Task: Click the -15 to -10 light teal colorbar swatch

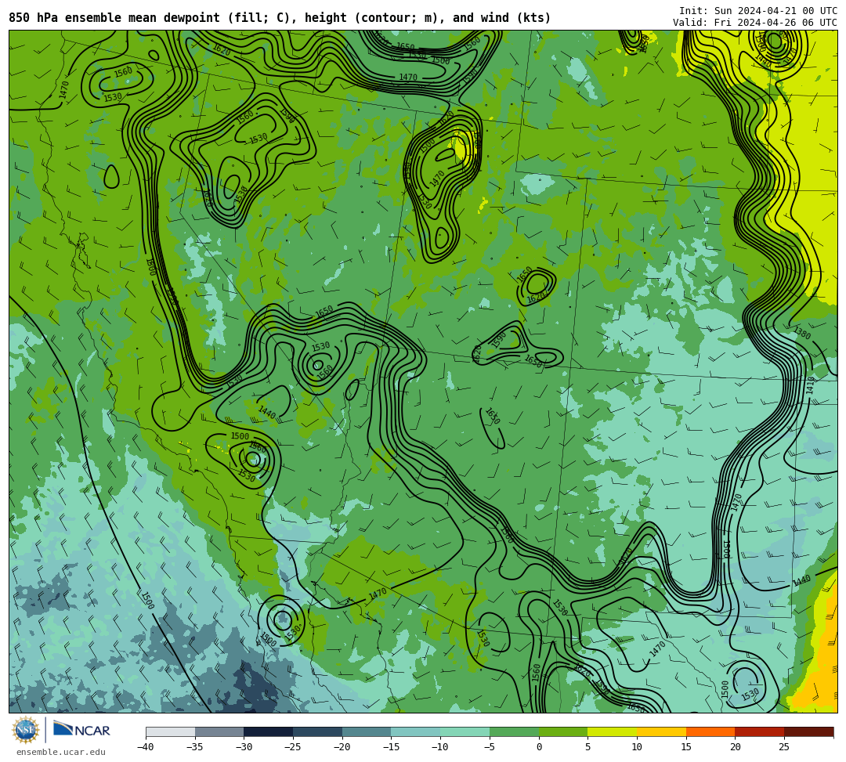Action: pos(416,731)
